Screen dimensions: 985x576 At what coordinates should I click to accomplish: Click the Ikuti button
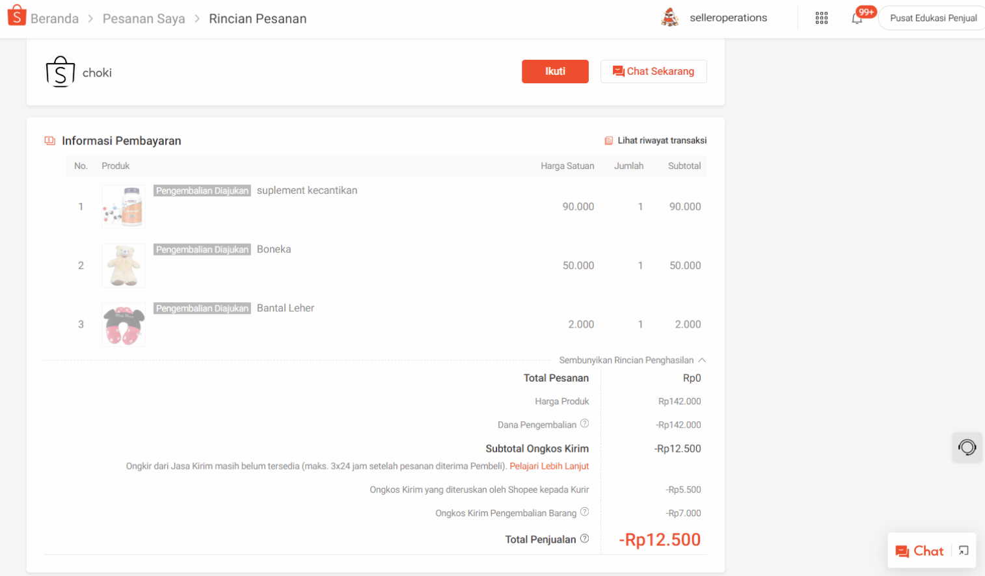pyautogui.click(x=555, y=72)
